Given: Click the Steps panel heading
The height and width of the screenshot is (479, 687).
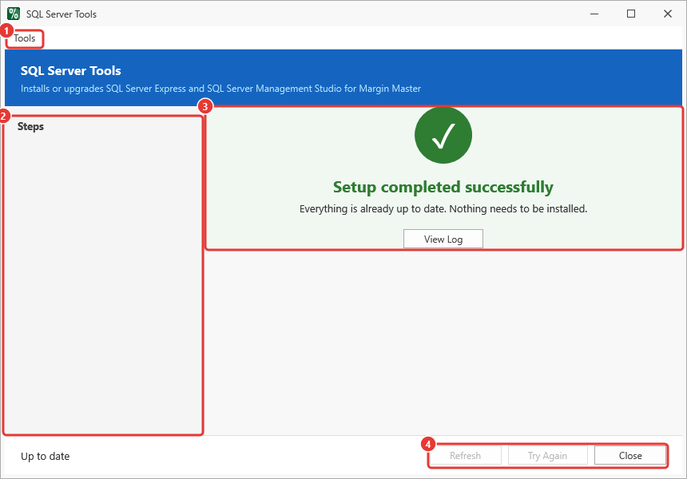Looking at the screenshot, I should pyautogui.click(x=30, y=127).
